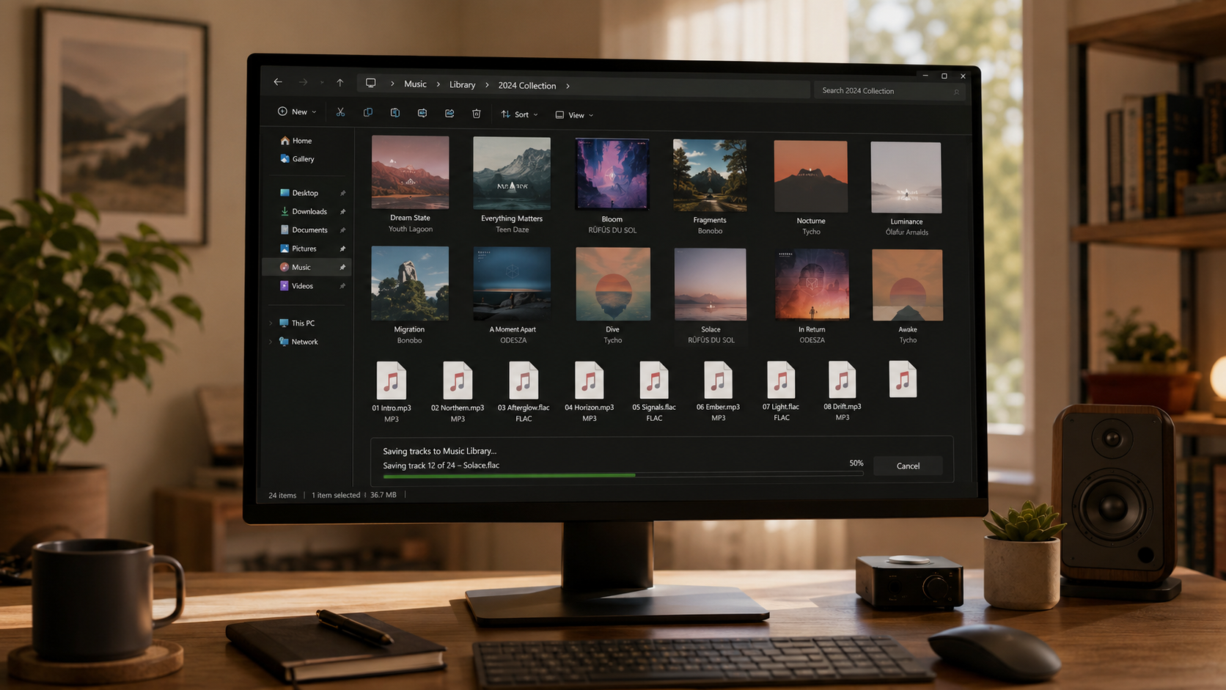Click the chevron after 2024 Collection

pos(568,86)
